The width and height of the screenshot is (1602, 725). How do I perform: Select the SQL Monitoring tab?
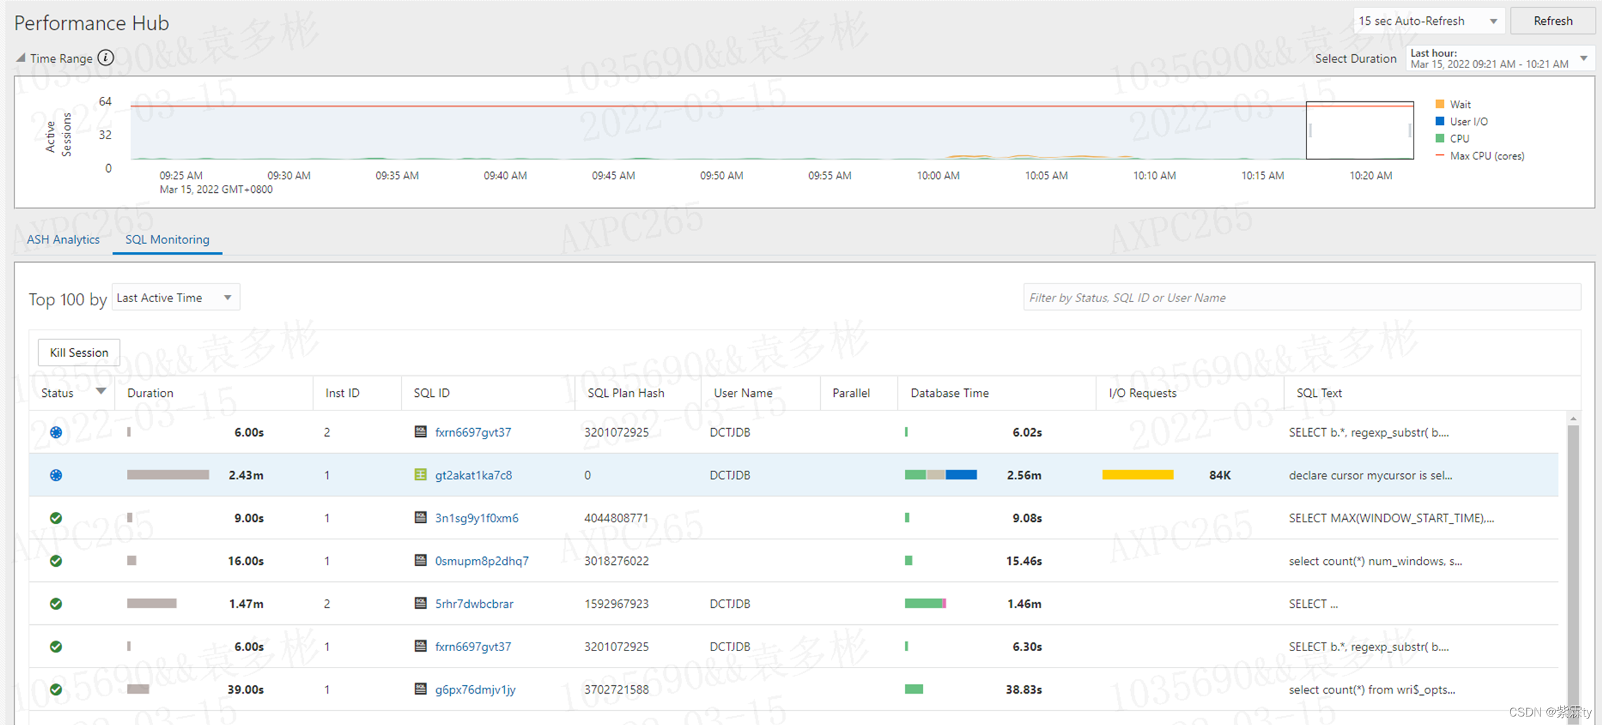(x=167, y=239)
